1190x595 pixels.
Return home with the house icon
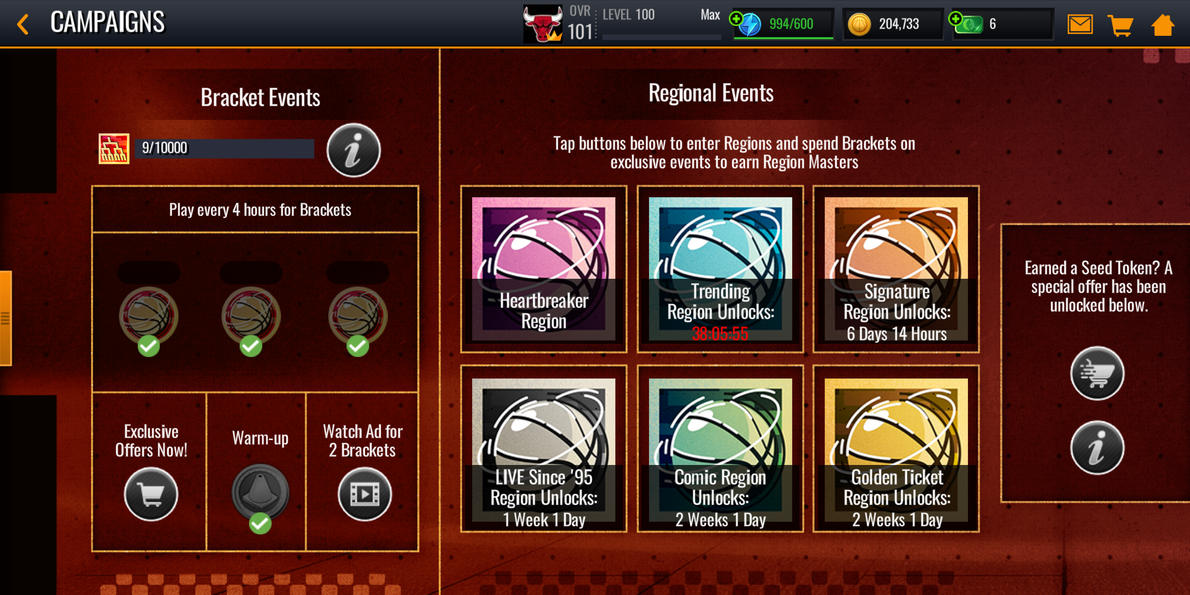[x=1163, y=25]
